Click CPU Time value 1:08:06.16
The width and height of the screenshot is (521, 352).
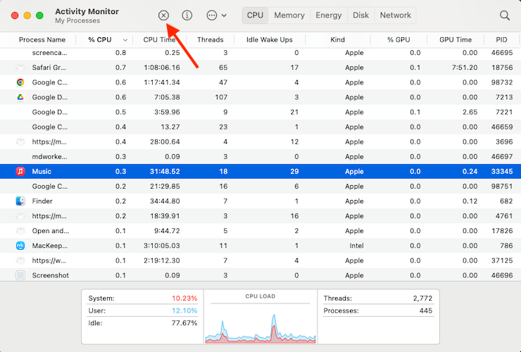(x=162, y=68)
